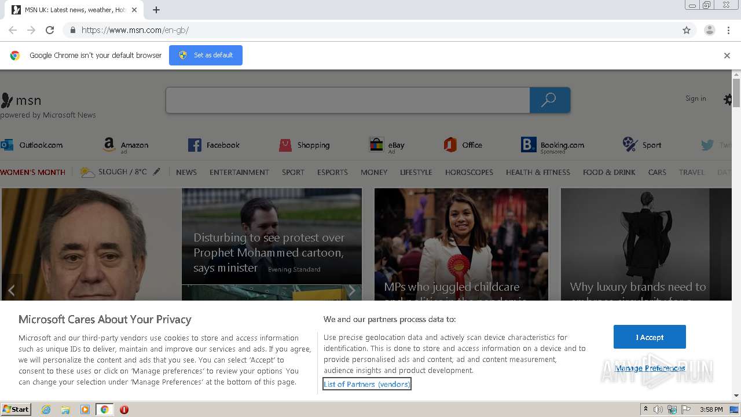Select Food & Drink in navigation bar

(x=609, y=172)
